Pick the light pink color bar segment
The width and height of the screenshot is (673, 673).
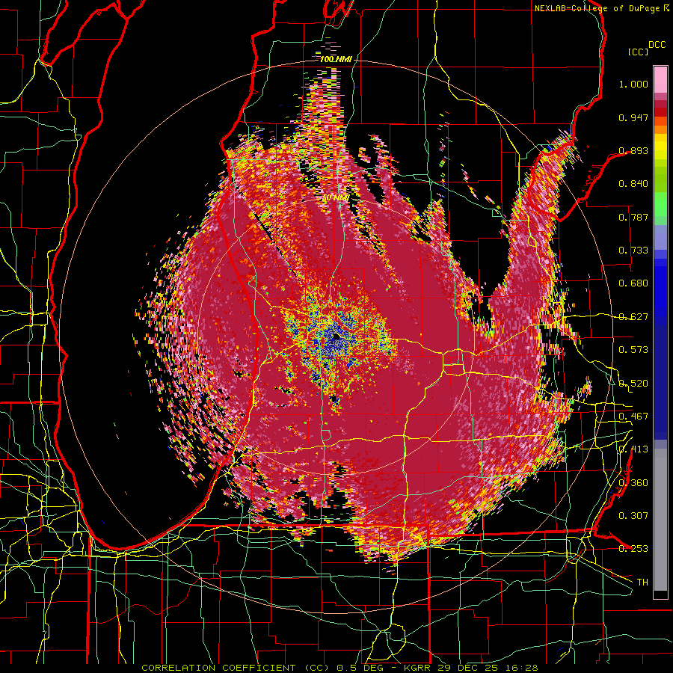pyautogui.click(x=660, y=79)
